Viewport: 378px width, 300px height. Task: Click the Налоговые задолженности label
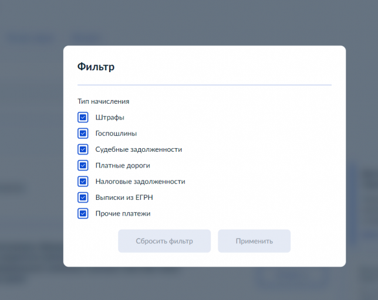tap(140, 182)
